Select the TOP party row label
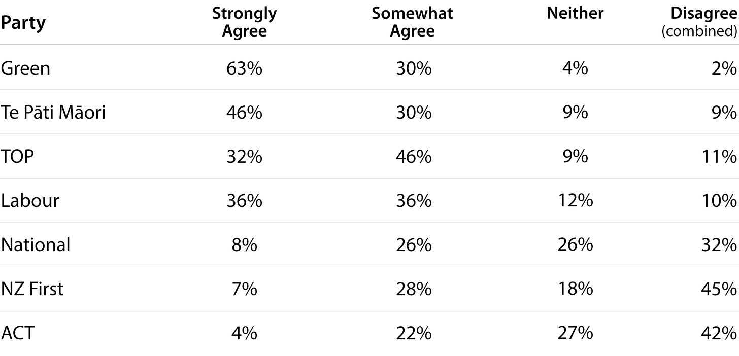This screenshot has height=356, width=739. pyautogui.click(x=17, y=157)
